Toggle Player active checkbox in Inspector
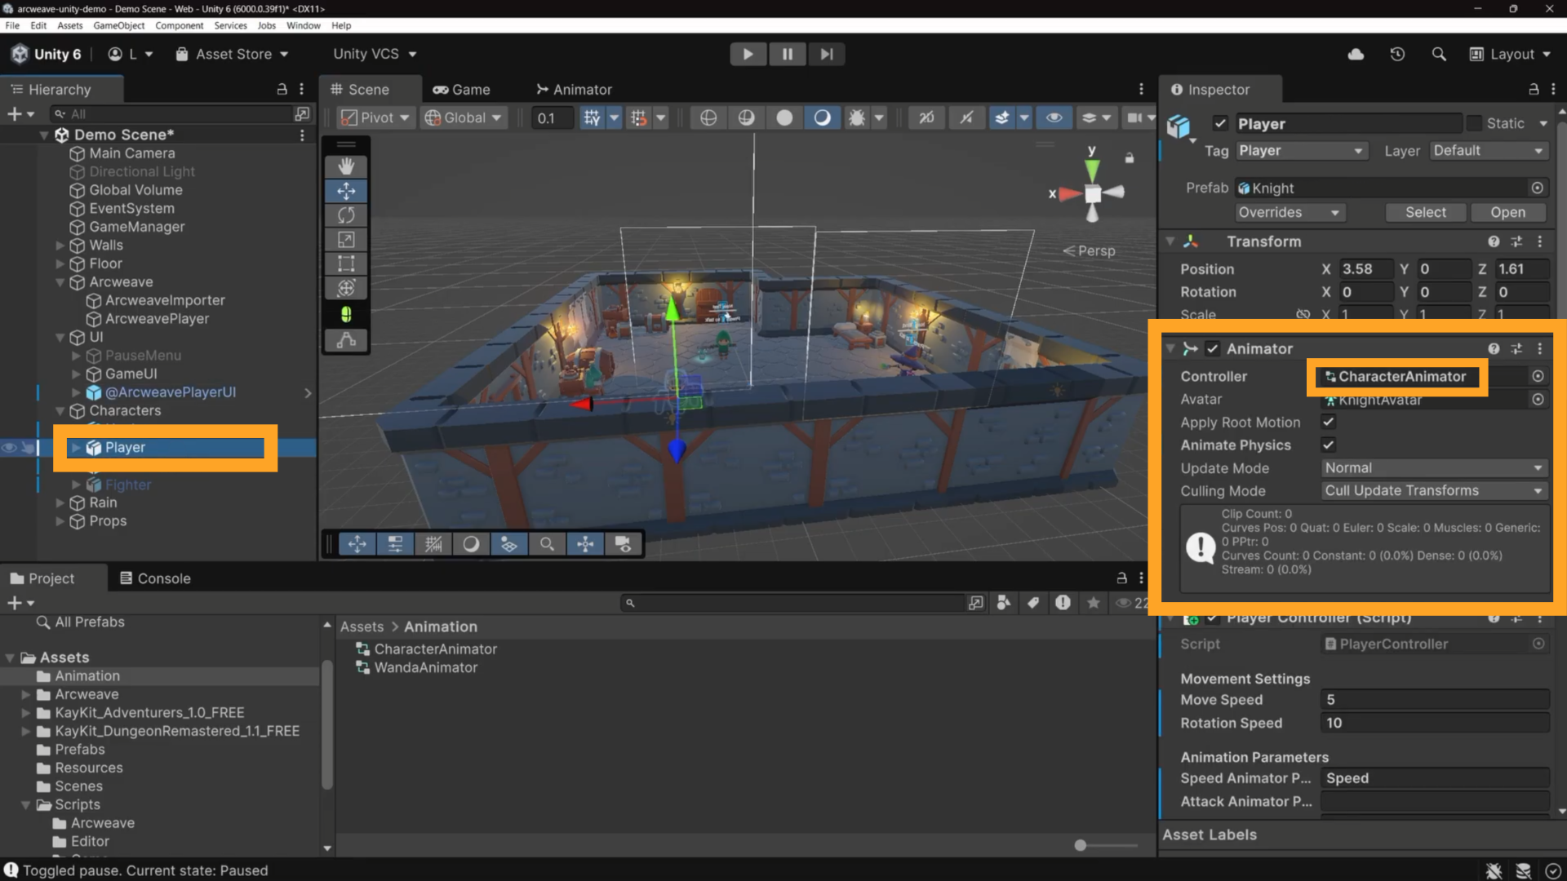 coord(1220,123)
